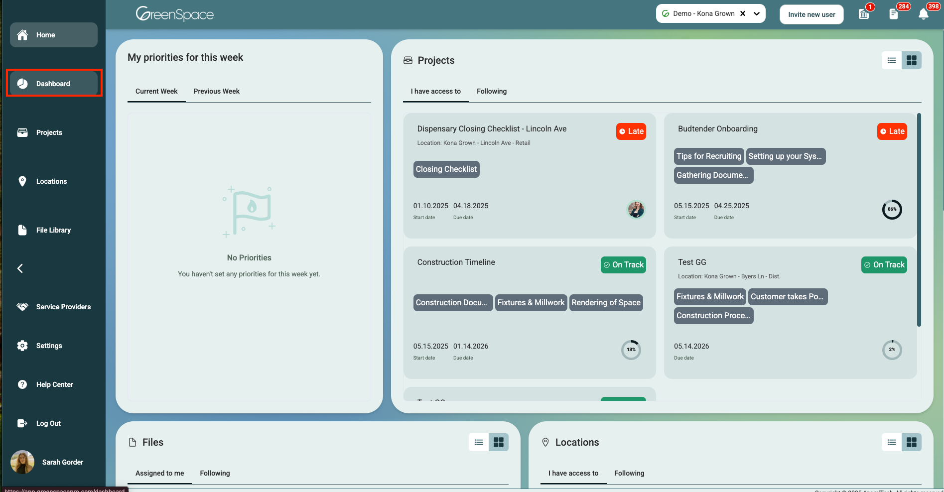
Task: Click the Files panel header icon
Action: tap(133, 442)
